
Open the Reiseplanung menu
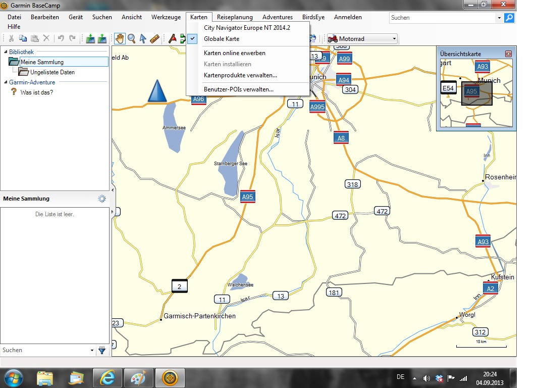[x=235, y=17]
